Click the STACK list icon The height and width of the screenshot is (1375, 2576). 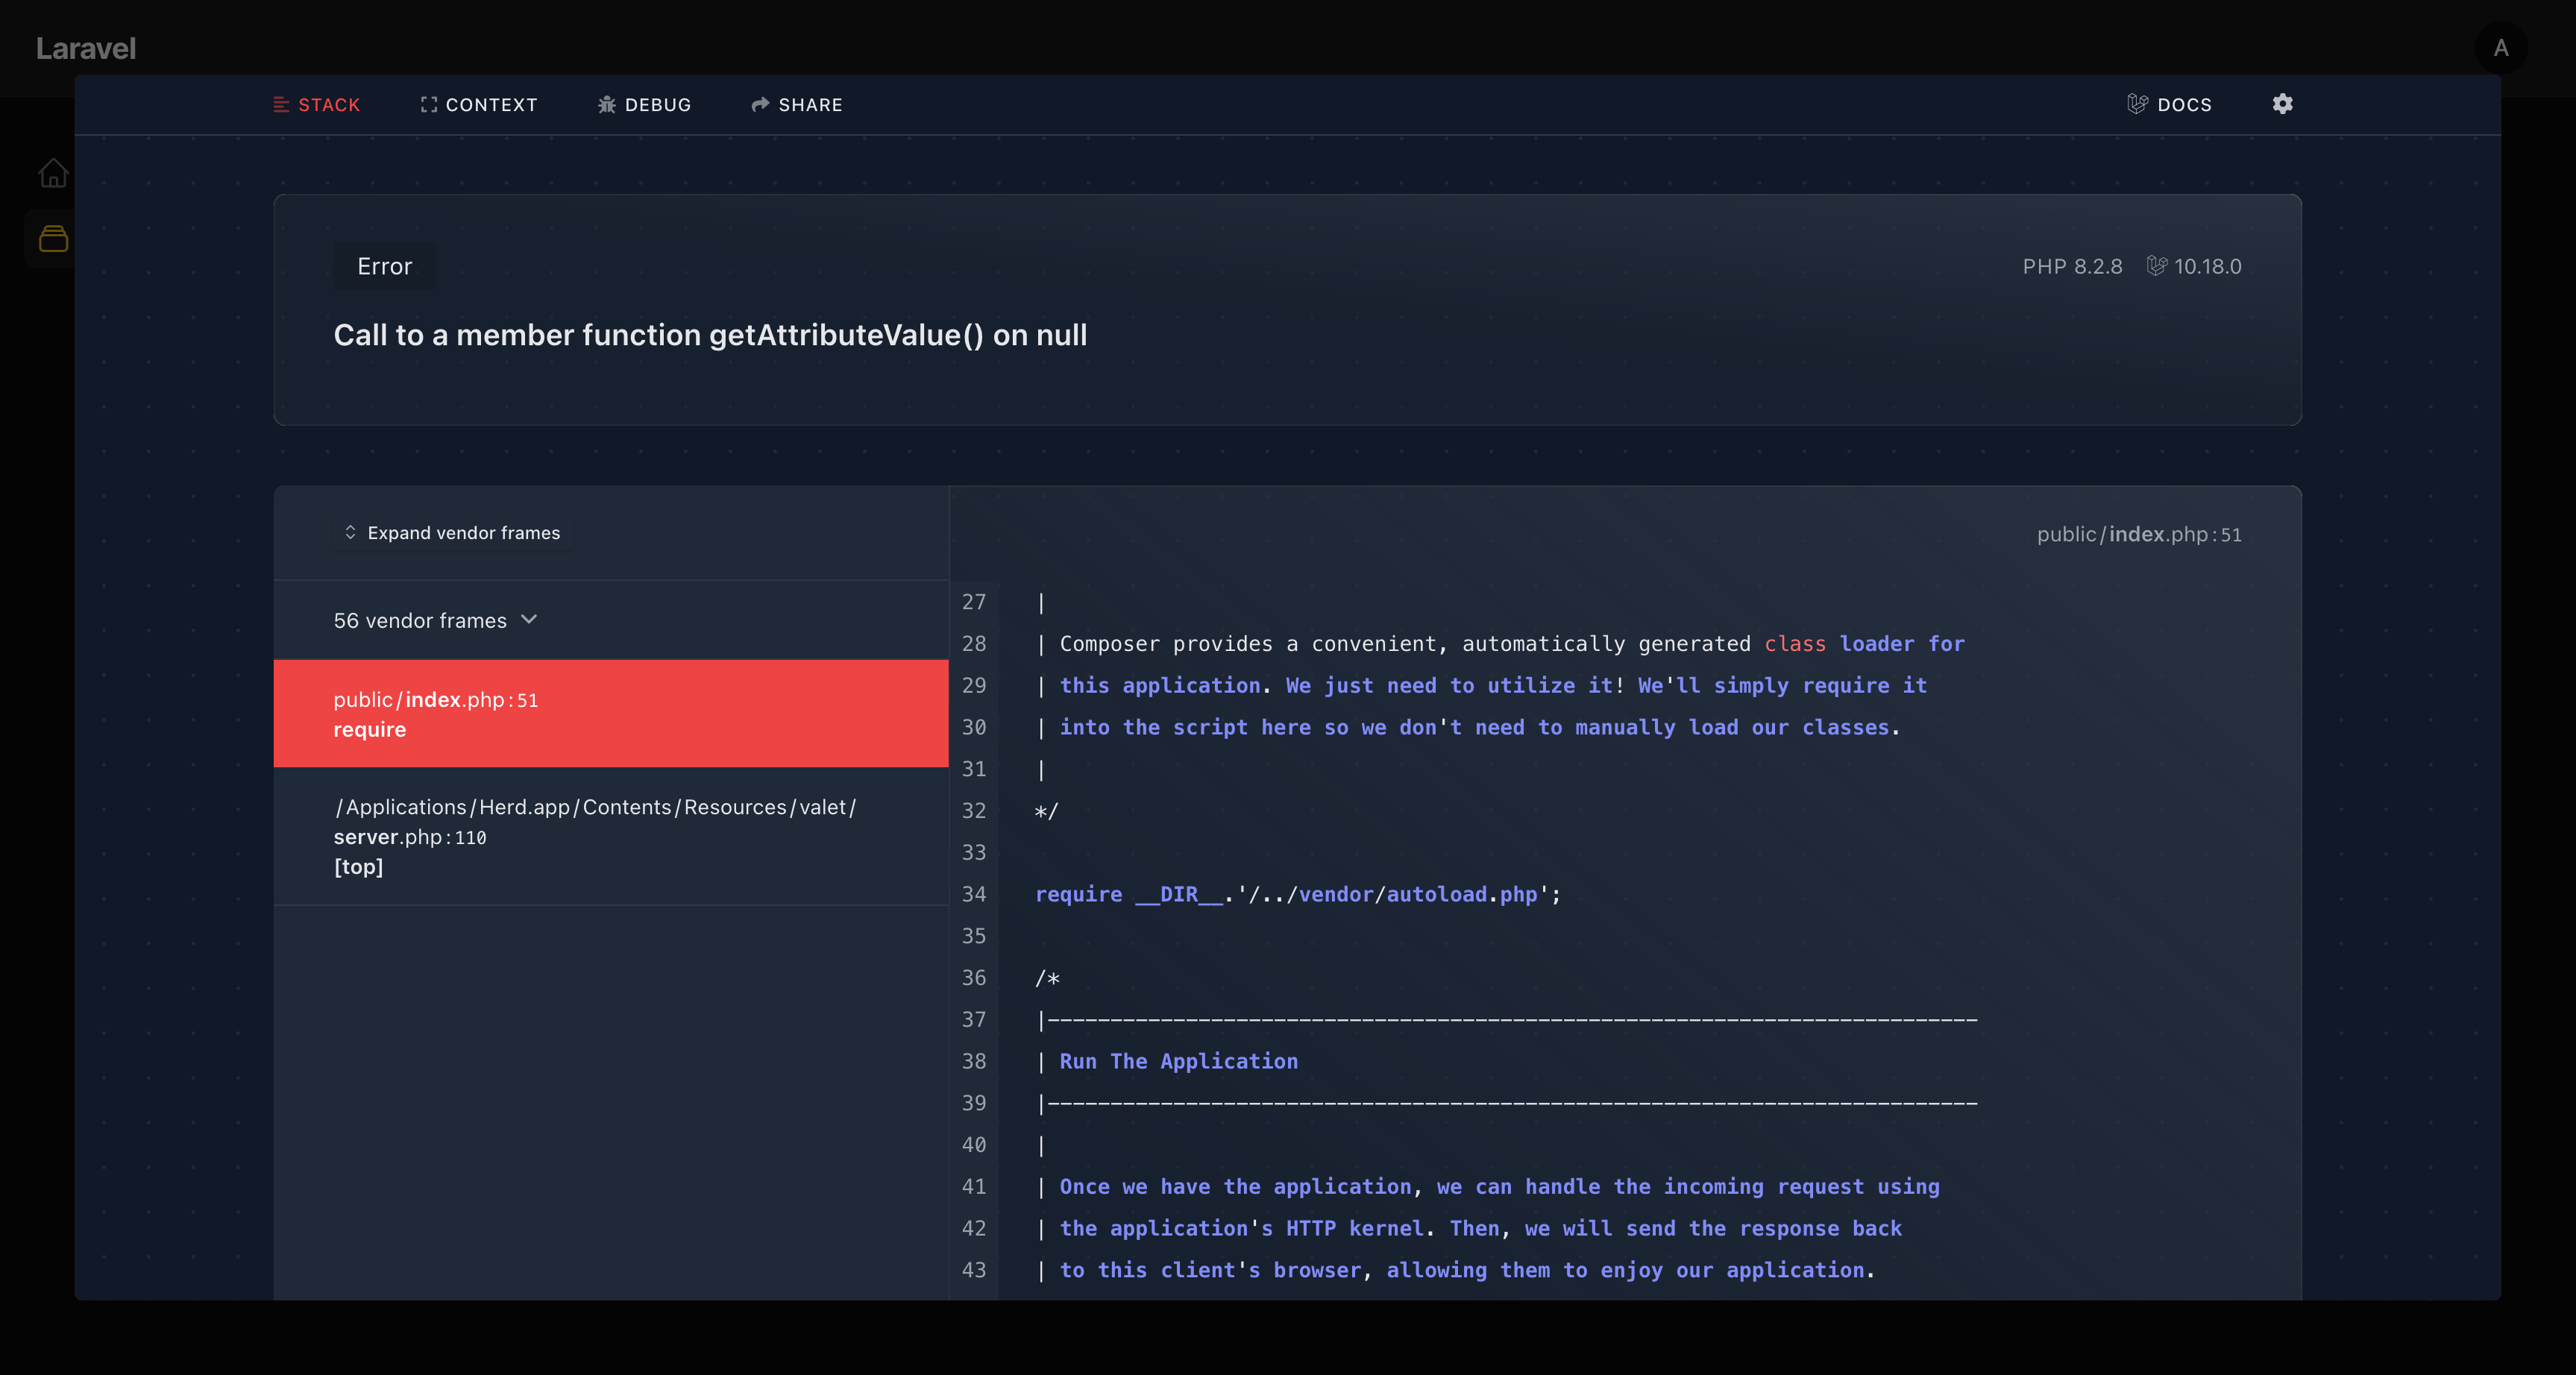281,104
